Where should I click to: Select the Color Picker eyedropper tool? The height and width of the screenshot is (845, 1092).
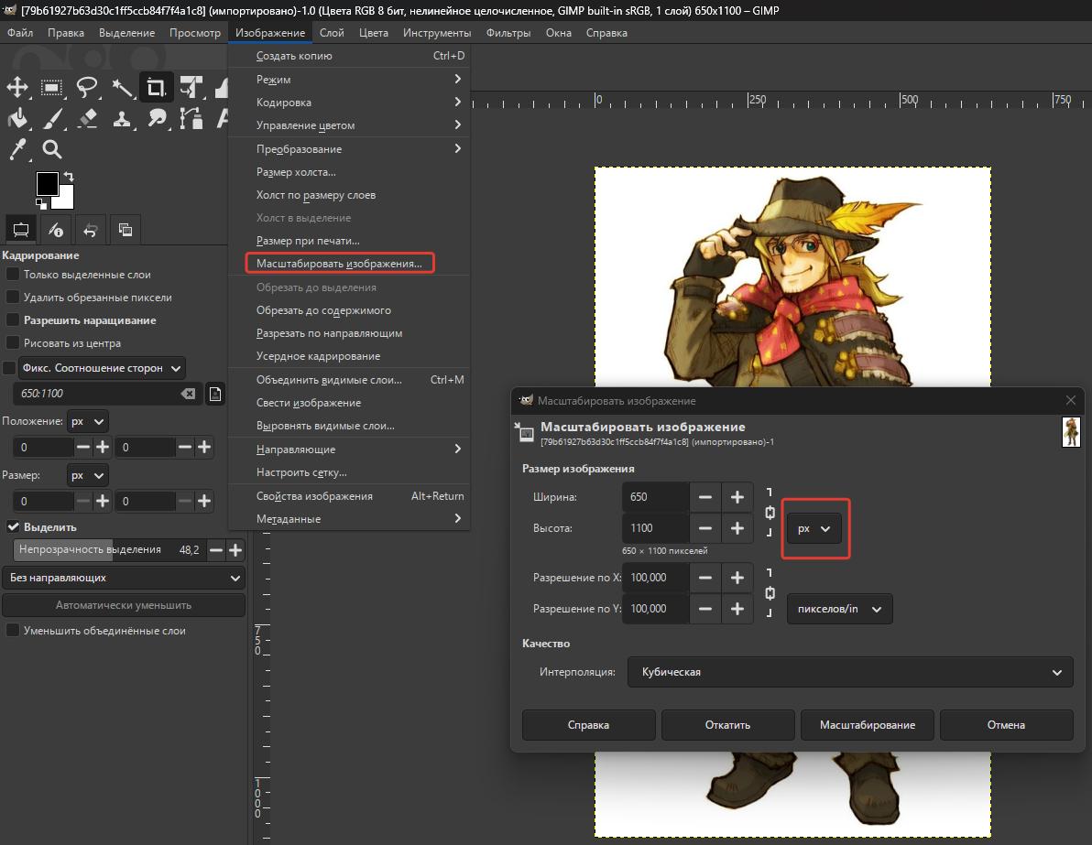(17, 149)
